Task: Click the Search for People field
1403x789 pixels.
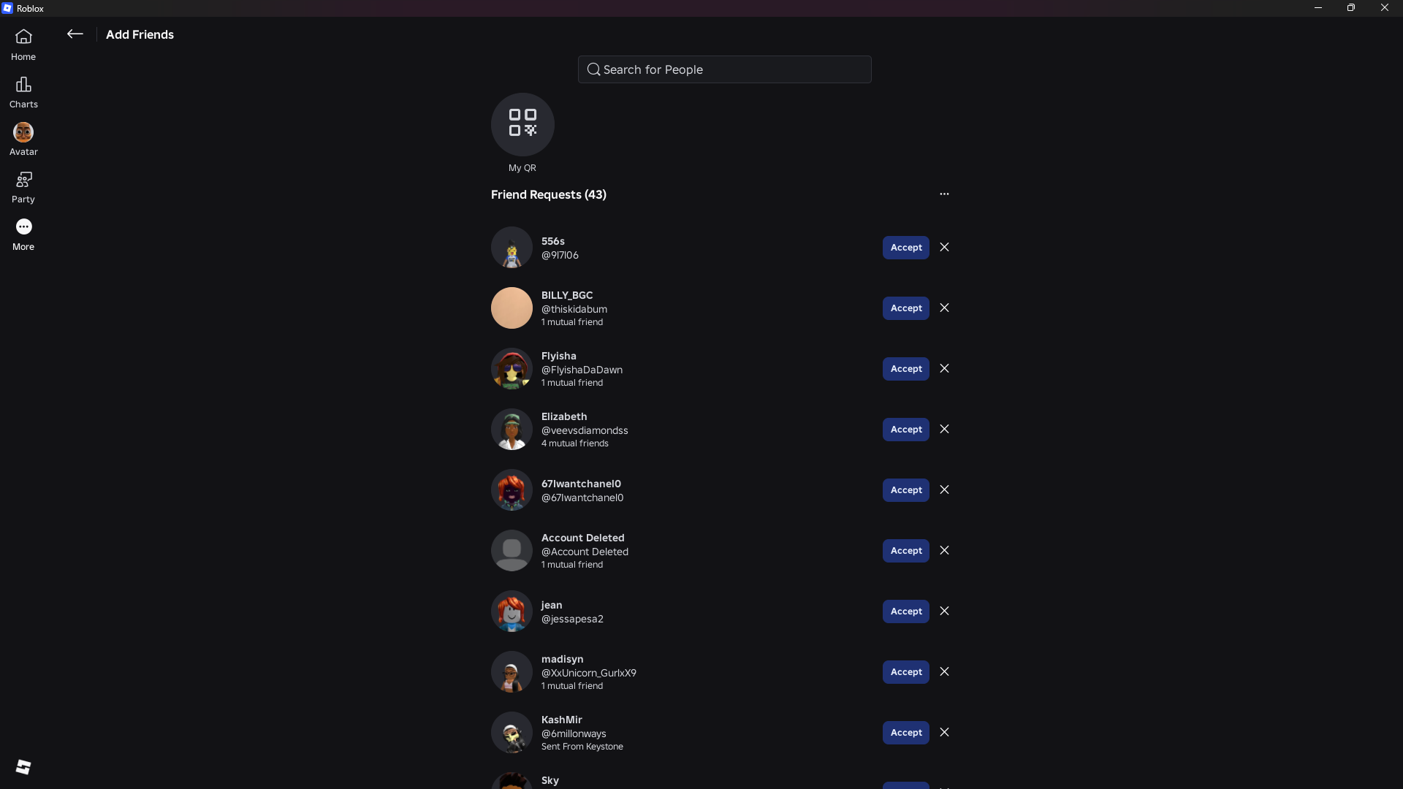Action: pos(724,69)
